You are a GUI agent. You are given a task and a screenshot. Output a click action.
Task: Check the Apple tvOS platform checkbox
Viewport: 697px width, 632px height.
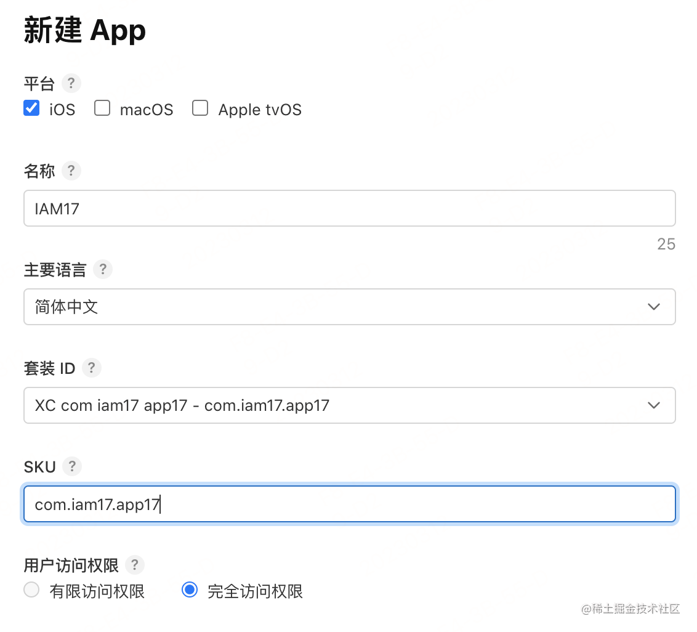tap(200, 108)
